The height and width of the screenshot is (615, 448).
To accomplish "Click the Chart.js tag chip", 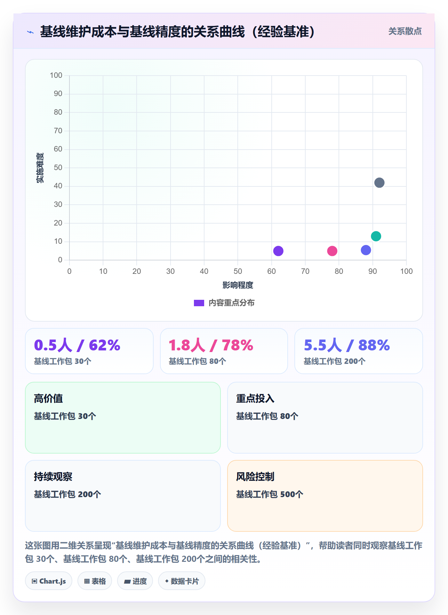I will pos(49,581).
